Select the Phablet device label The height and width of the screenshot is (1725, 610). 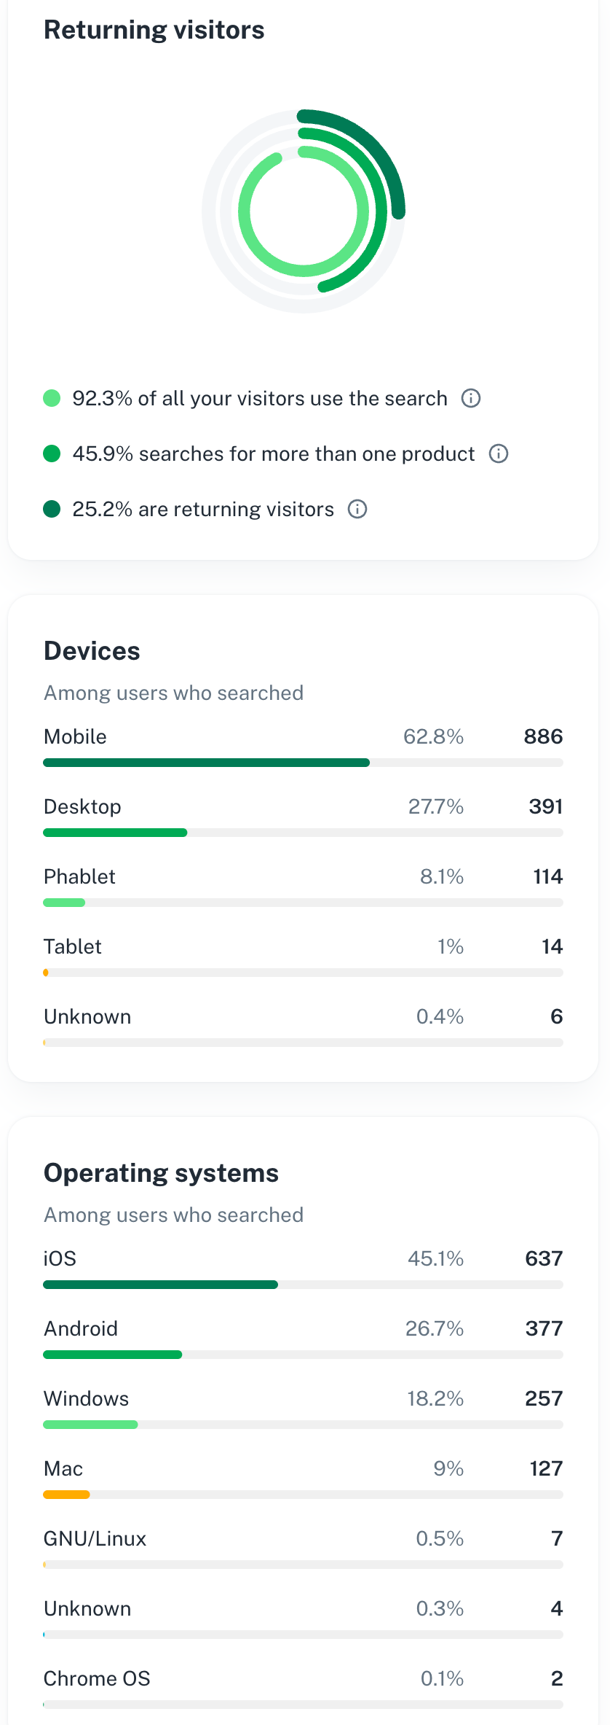pos(79,876)
